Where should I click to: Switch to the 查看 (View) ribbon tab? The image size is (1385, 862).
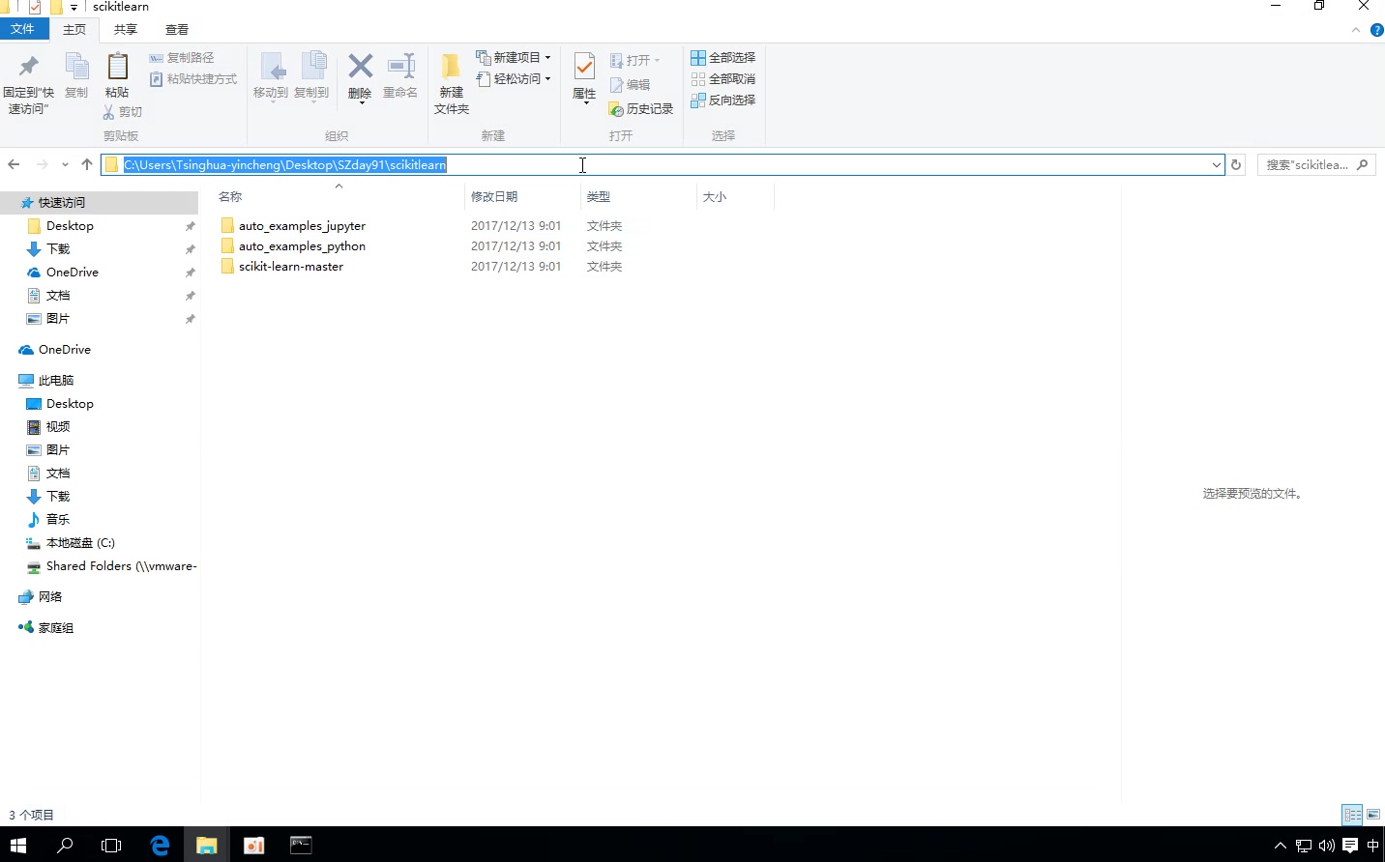click(x=177, y=30)
